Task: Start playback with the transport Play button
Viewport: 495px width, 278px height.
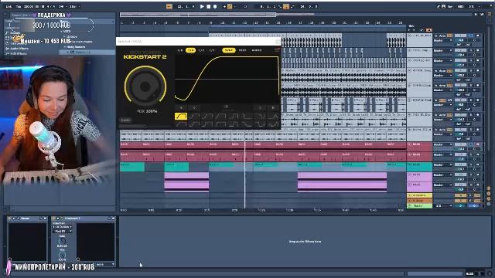Action: (202, 6)
